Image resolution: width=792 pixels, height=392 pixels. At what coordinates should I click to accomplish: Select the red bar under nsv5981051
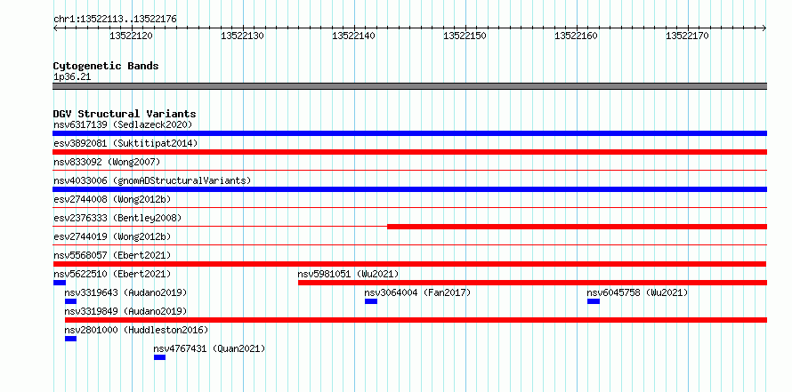[532, 283]
